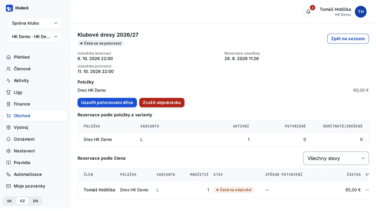Click the Pravidla book icon
The width and height of the screenshot is (376, 211).
pos(9,163)
